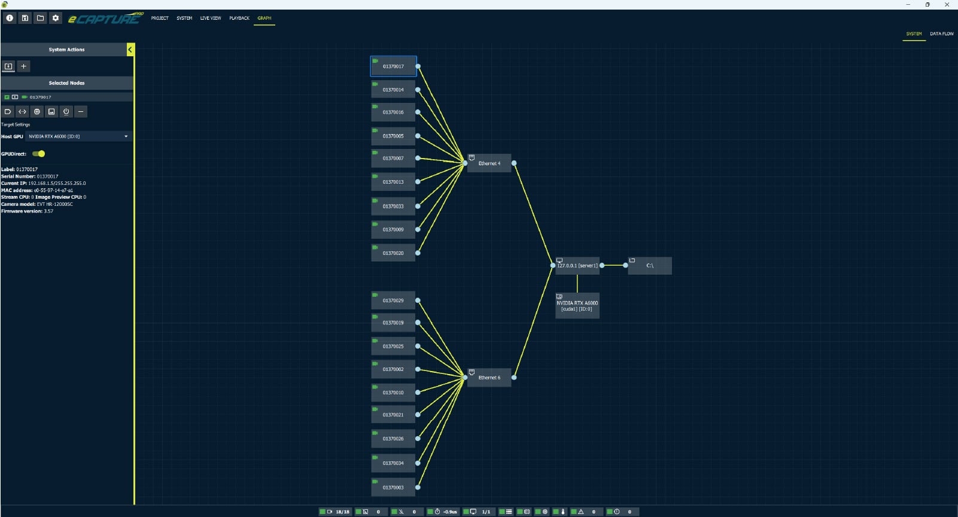Select the NVIDIA RTX A6000 graph node

click(x=577, y=306)
